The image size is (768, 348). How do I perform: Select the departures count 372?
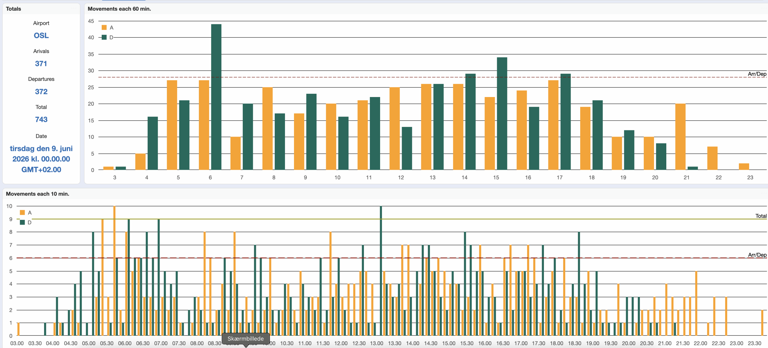click(41, 92)
